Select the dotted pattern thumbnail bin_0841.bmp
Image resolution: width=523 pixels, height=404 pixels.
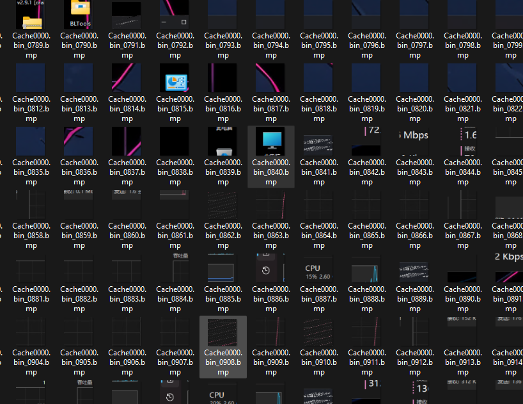(319, 141)
